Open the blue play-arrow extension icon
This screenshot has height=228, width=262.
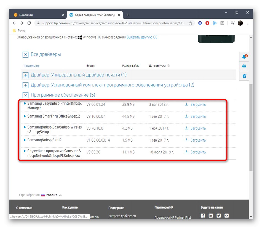click(215, 23)
